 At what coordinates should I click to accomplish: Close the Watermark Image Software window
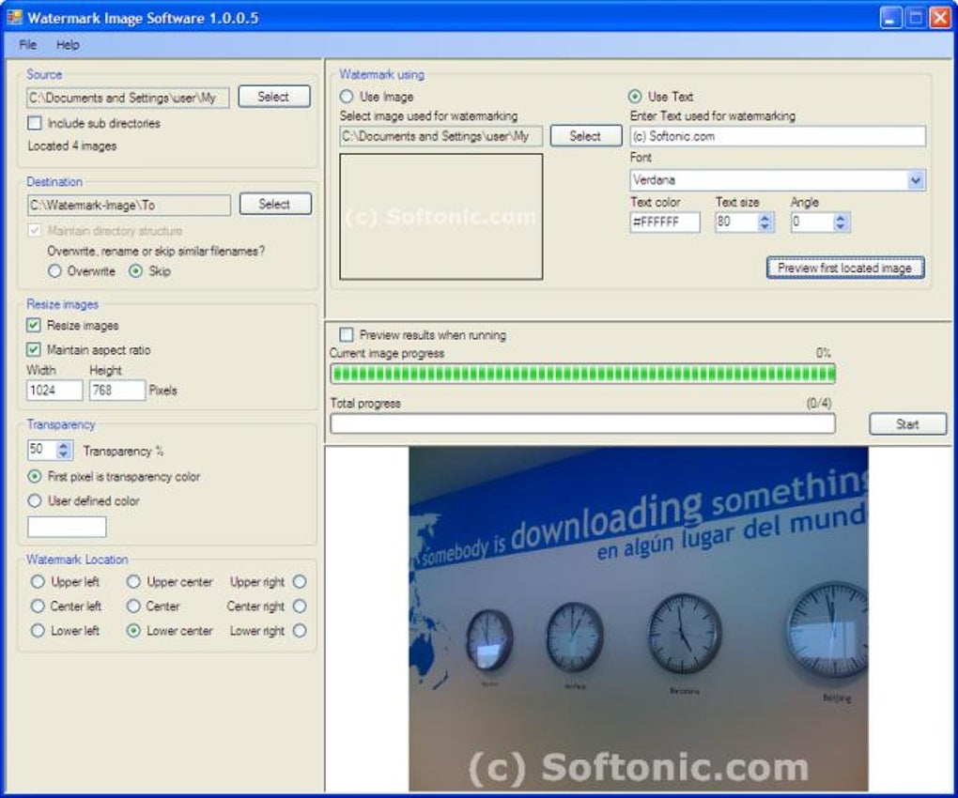[x=939, y=18]
